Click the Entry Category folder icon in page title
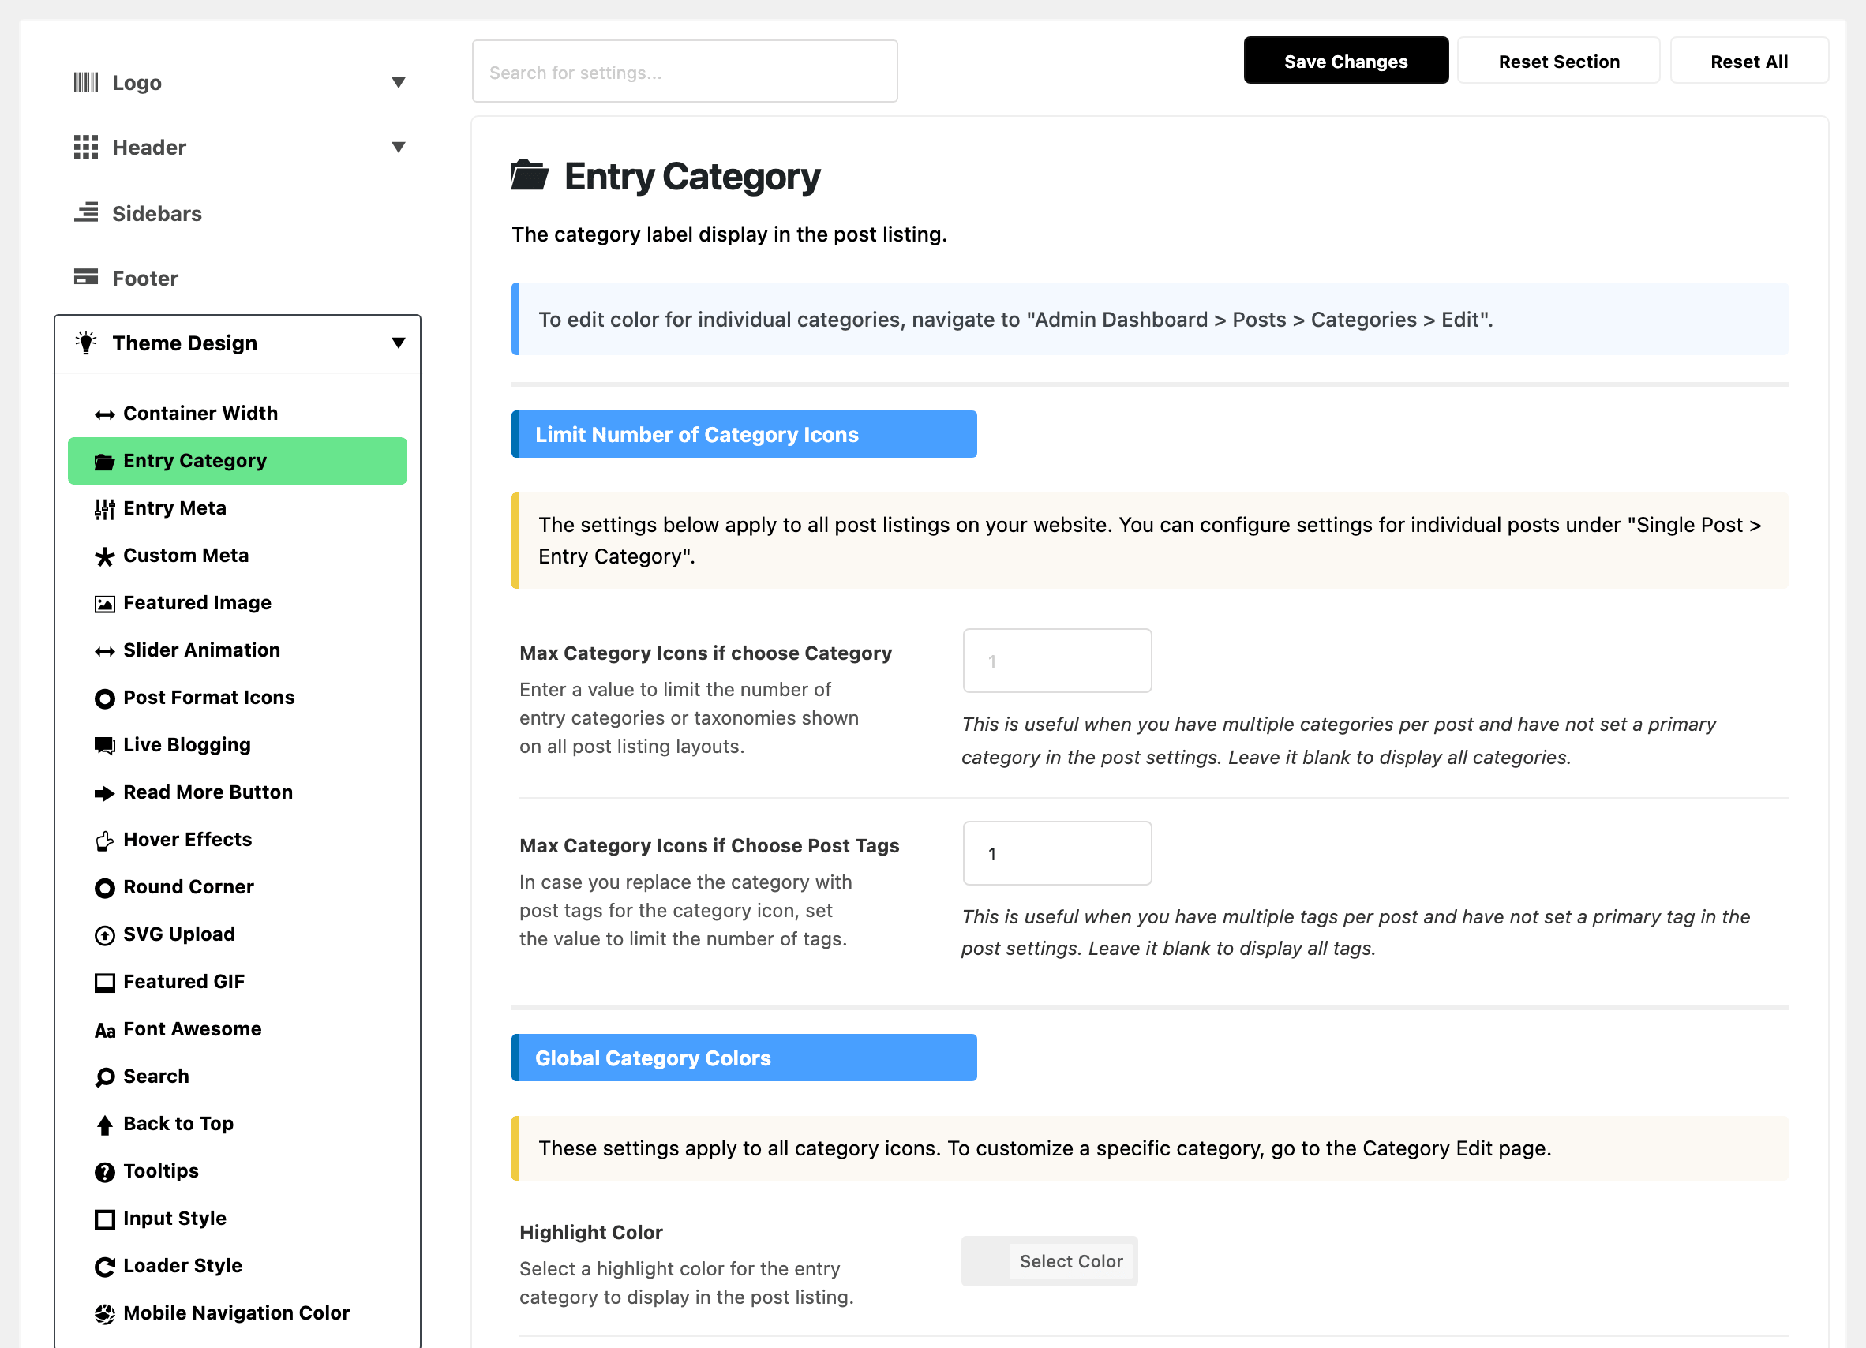Viewport: 1866px width, 1348px height. tap(530, 175)
